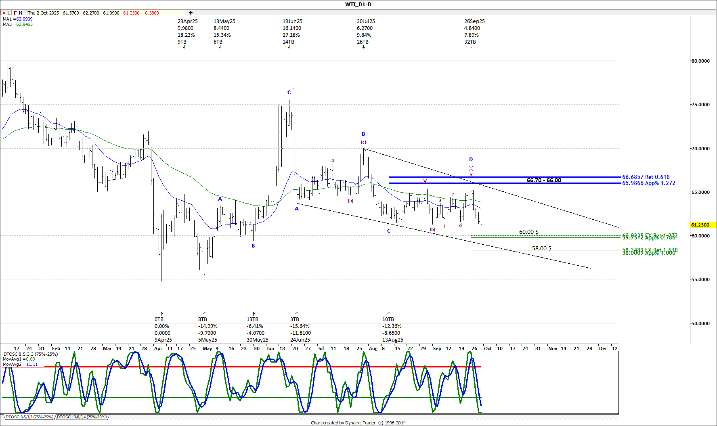Click the 60.00 $ target label
The image size is (717, 426).
(x=528, y=232)
